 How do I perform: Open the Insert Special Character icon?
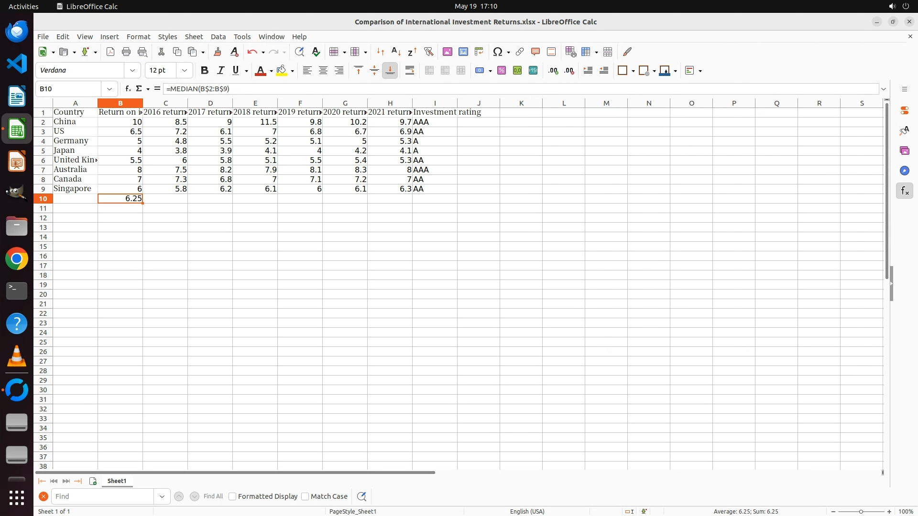coord(497,52)
